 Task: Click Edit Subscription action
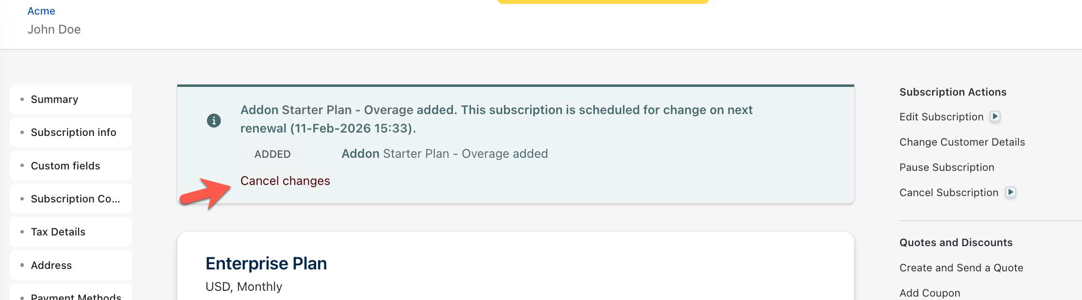(x=941, y=117)
